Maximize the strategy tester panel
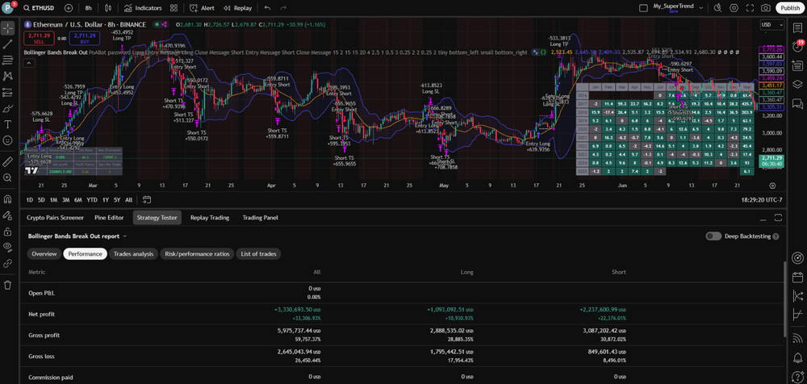 pos(778,218)
